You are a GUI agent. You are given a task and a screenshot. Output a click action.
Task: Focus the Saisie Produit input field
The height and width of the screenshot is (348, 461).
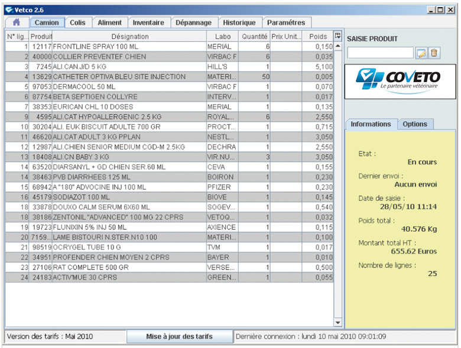380,53
